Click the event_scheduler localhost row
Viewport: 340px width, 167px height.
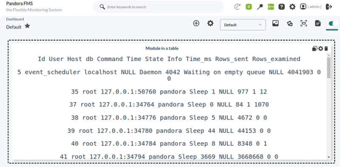pos(169,75)
